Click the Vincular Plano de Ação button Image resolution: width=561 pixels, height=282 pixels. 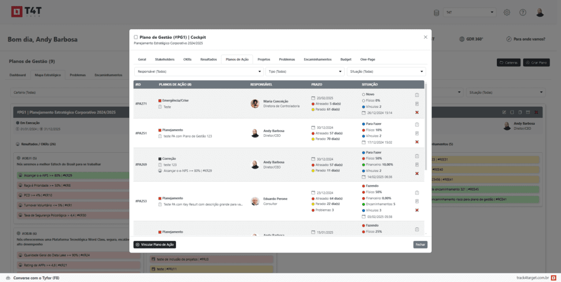[155, 245]
